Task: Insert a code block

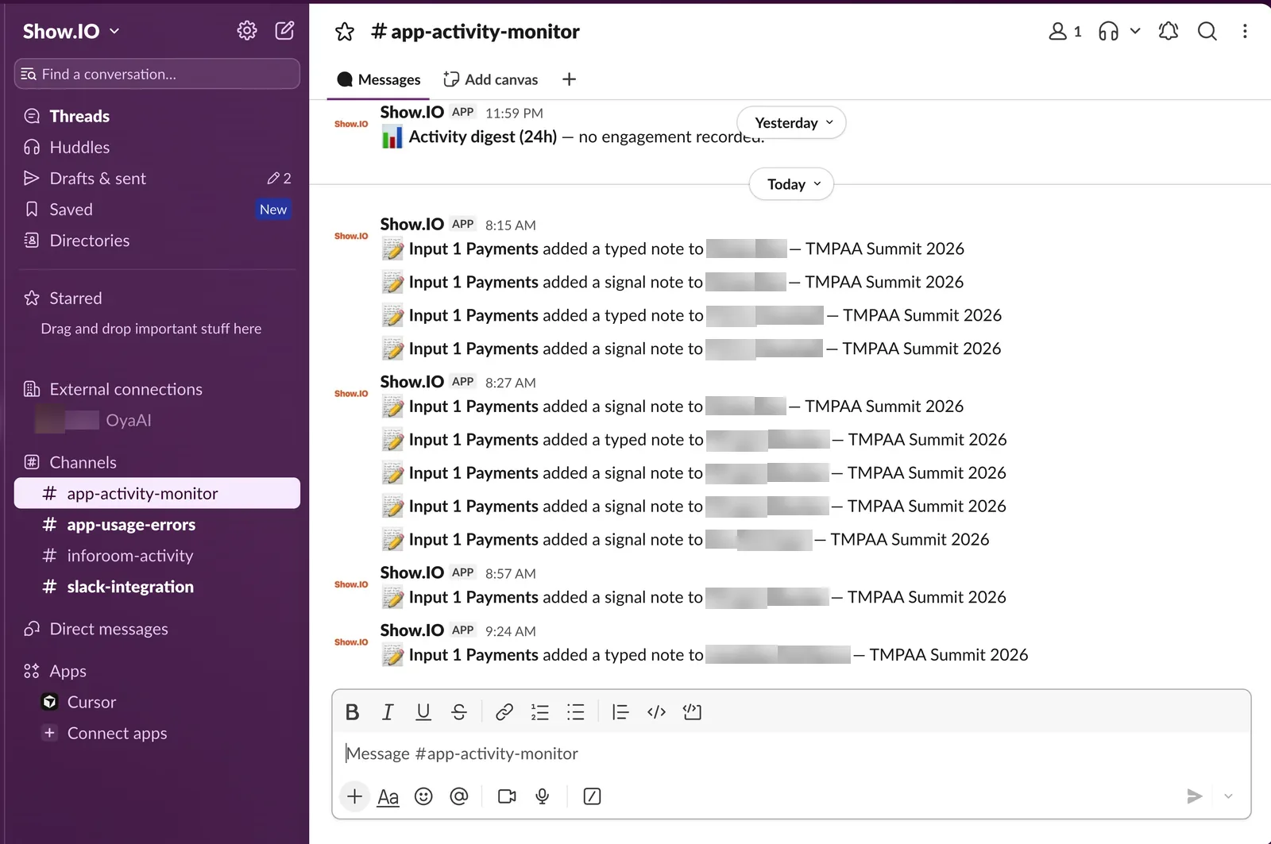Action: coord(692,712)
